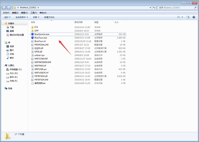Open the help question mark icon
The width and height of the screenshot is (199, 142).
click(194, 17)
